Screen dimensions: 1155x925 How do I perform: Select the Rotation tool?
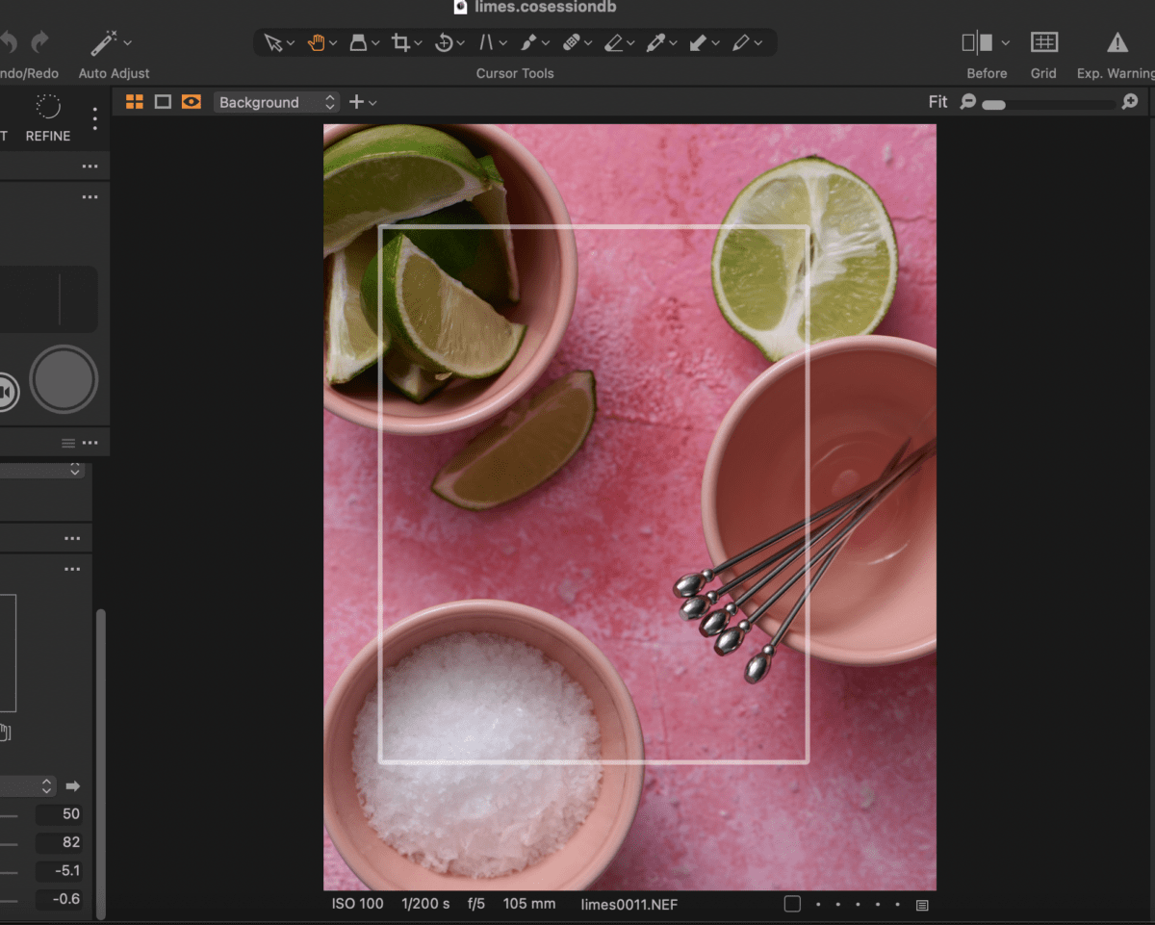(x=445, y=42)
